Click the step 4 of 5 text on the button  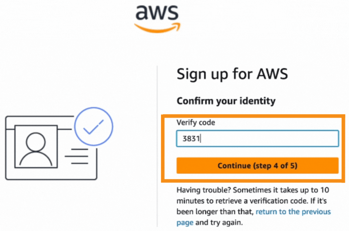[277, 166]
